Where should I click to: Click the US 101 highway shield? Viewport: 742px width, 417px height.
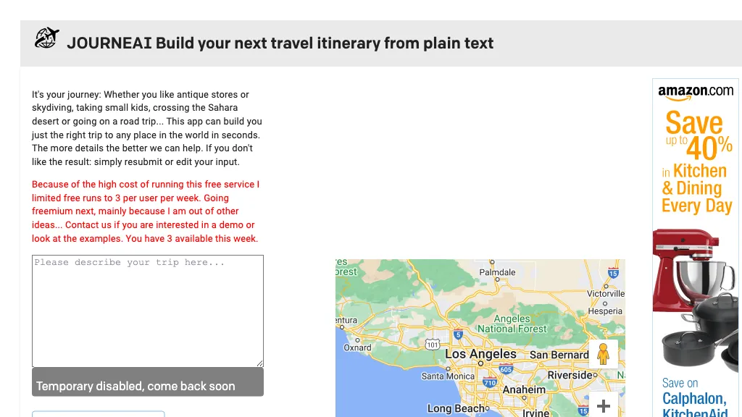433,344
